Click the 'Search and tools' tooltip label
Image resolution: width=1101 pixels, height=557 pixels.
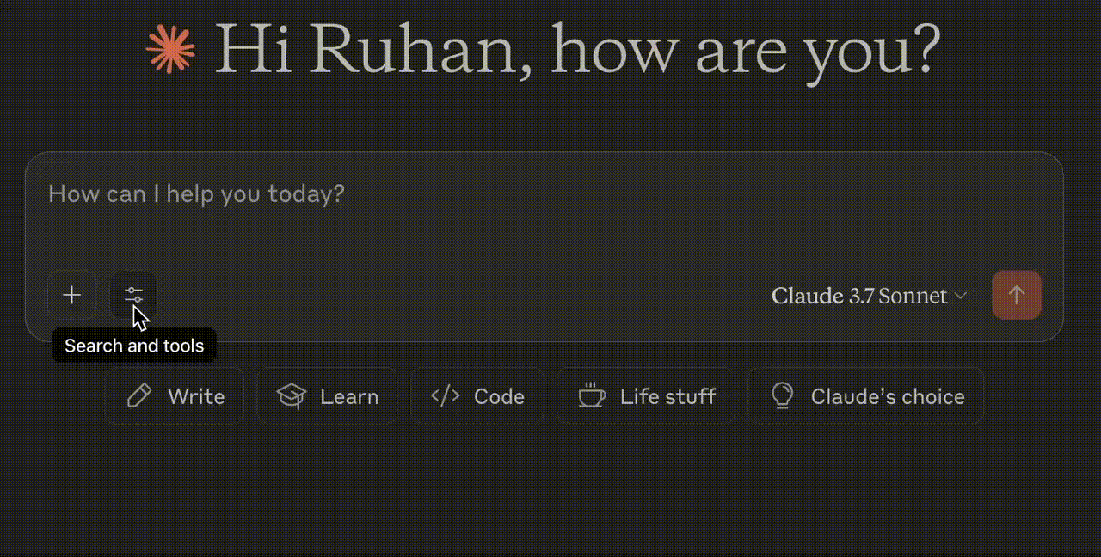tap(134, 346)
